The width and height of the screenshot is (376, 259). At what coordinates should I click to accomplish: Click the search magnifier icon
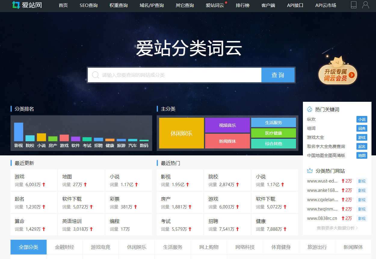tap(96, 75)
